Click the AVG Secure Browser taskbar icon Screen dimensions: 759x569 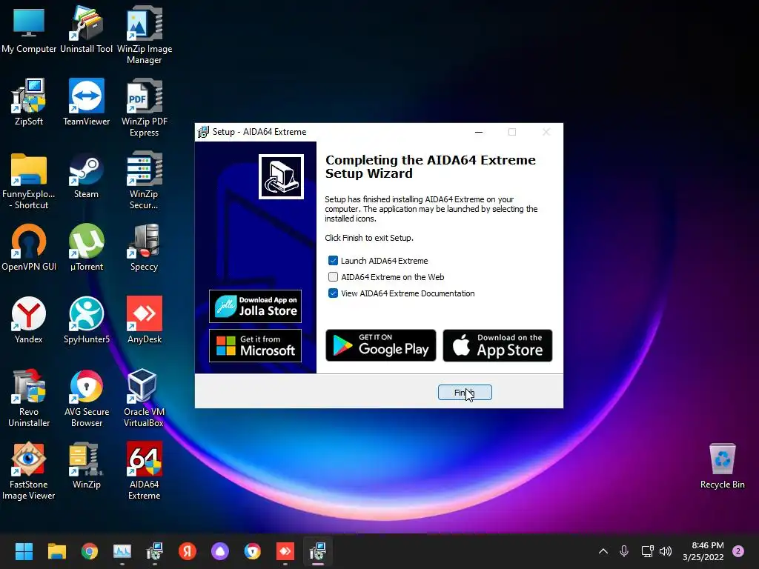[253, 551]
